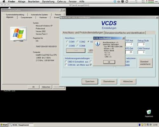Open the Hardware tab in system properties

(x=43, y=18)
